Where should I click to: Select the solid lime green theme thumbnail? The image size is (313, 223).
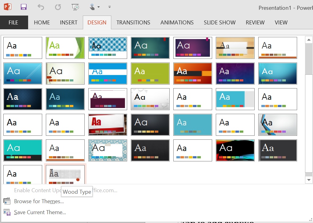point(150,74)
